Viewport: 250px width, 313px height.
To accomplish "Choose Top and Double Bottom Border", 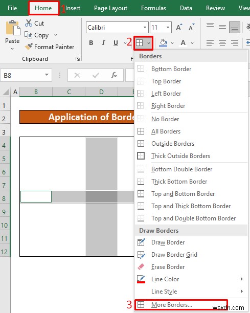I will [x=191, y=218].
